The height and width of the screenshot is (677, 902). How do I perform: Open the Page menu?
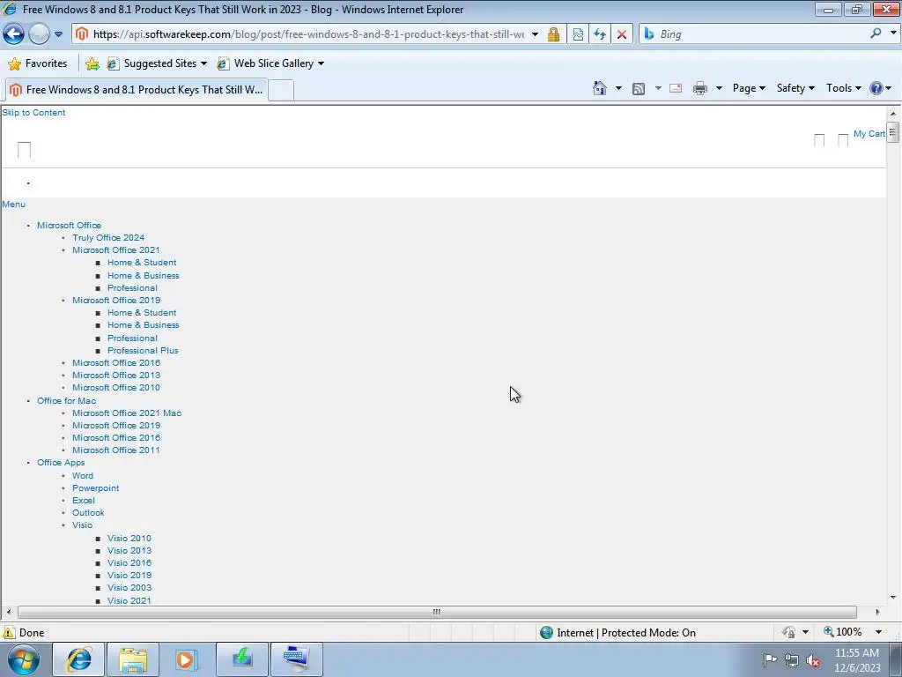pyautogui.click(x=749, y=88)
